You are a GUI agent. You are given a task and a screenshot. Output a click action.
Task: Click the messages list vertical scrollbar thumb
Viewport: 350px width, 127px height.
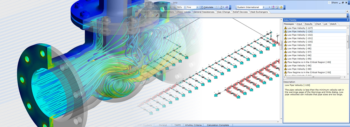click(x=348, y=41)
